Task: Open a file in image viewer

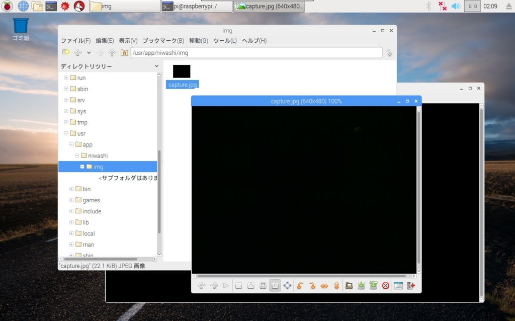Action: pyautogui.click(x=349, y=285)
